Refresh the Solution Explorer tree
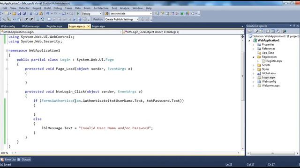 point(261,31)
